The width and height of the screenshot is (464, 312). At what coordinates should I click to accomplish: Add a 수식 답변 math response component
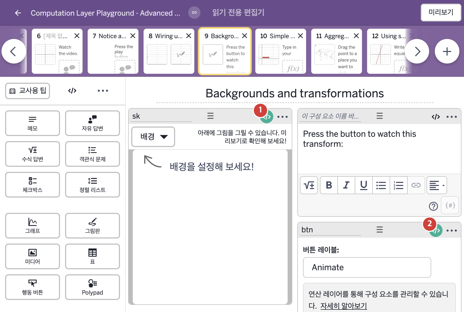[x=33, y=154]
